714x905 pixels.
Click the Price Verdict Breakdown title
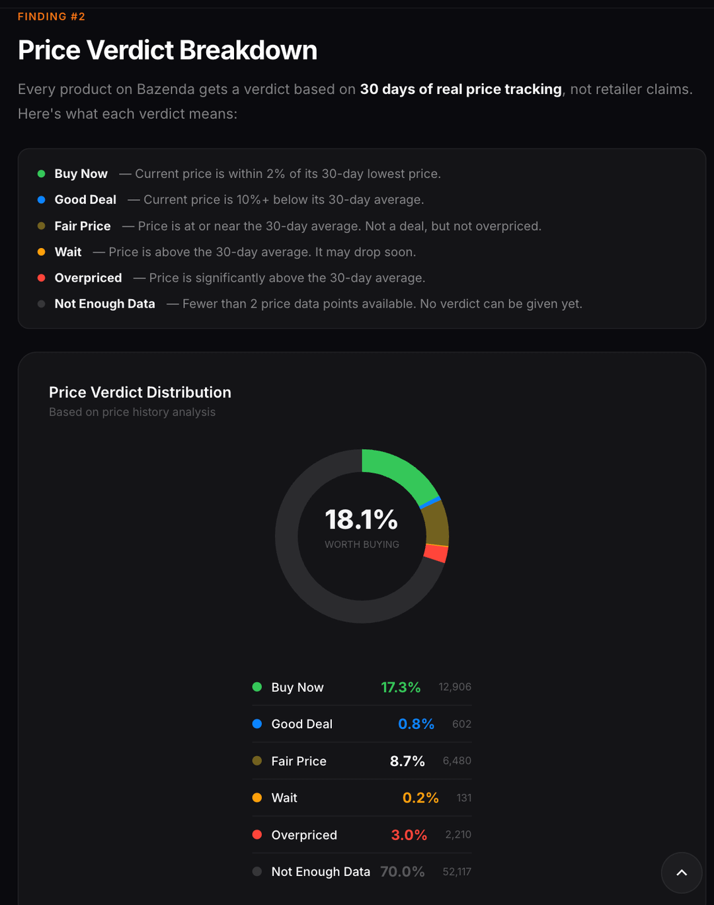[x=167, y=50]
